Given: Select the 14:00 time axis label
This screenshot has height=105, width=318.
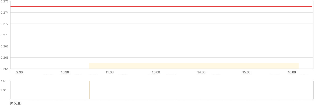Looking at the screenshot, I should click(x=201, y=72).
